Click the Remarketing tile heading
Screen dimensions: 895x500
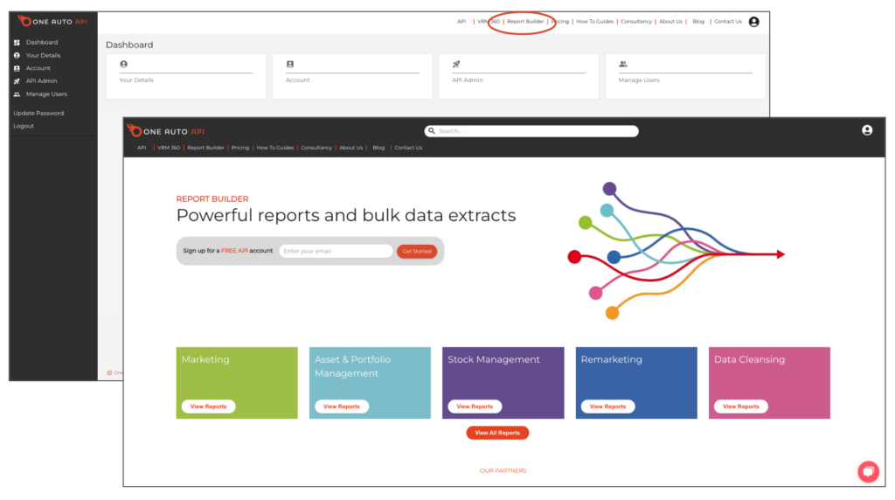click(x=611, y=359)
